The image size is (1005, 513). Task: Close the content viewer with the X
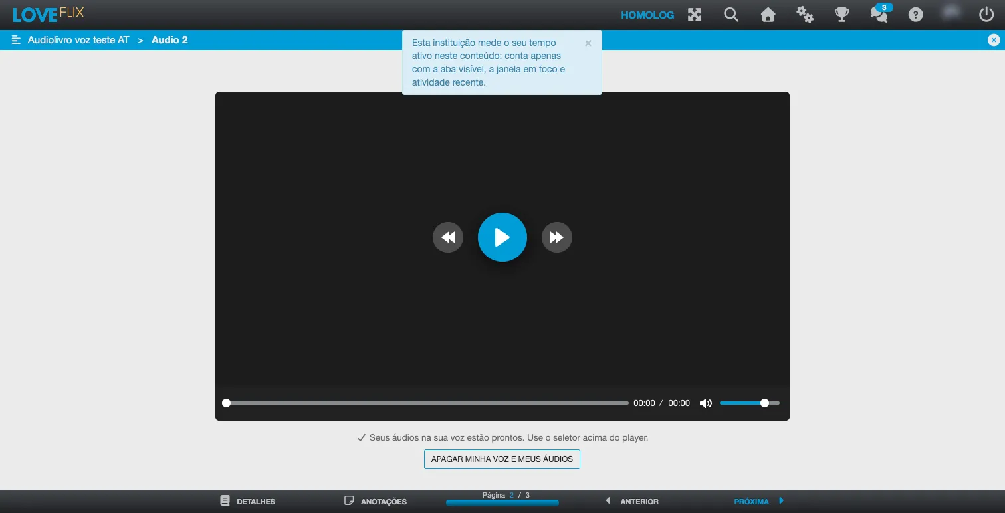pos(994,40)
